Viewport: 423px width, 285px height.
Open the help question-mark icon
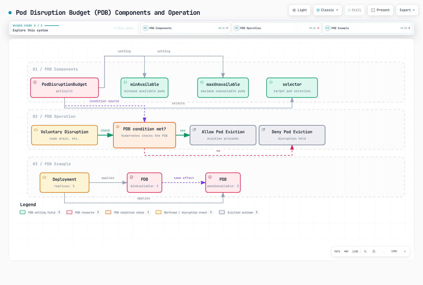(x=374, y=251)
